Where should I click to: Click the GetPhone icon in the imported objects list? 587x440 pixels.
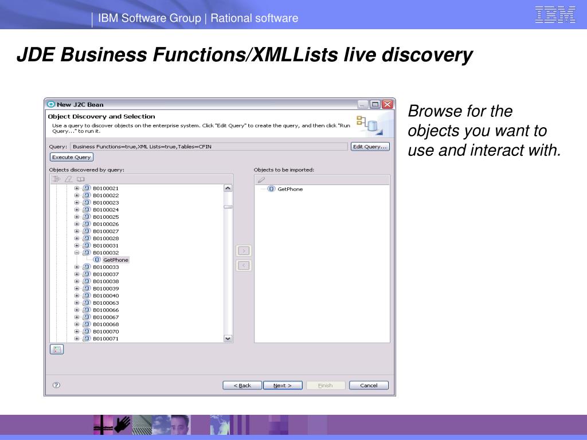[x=271, y=189]
